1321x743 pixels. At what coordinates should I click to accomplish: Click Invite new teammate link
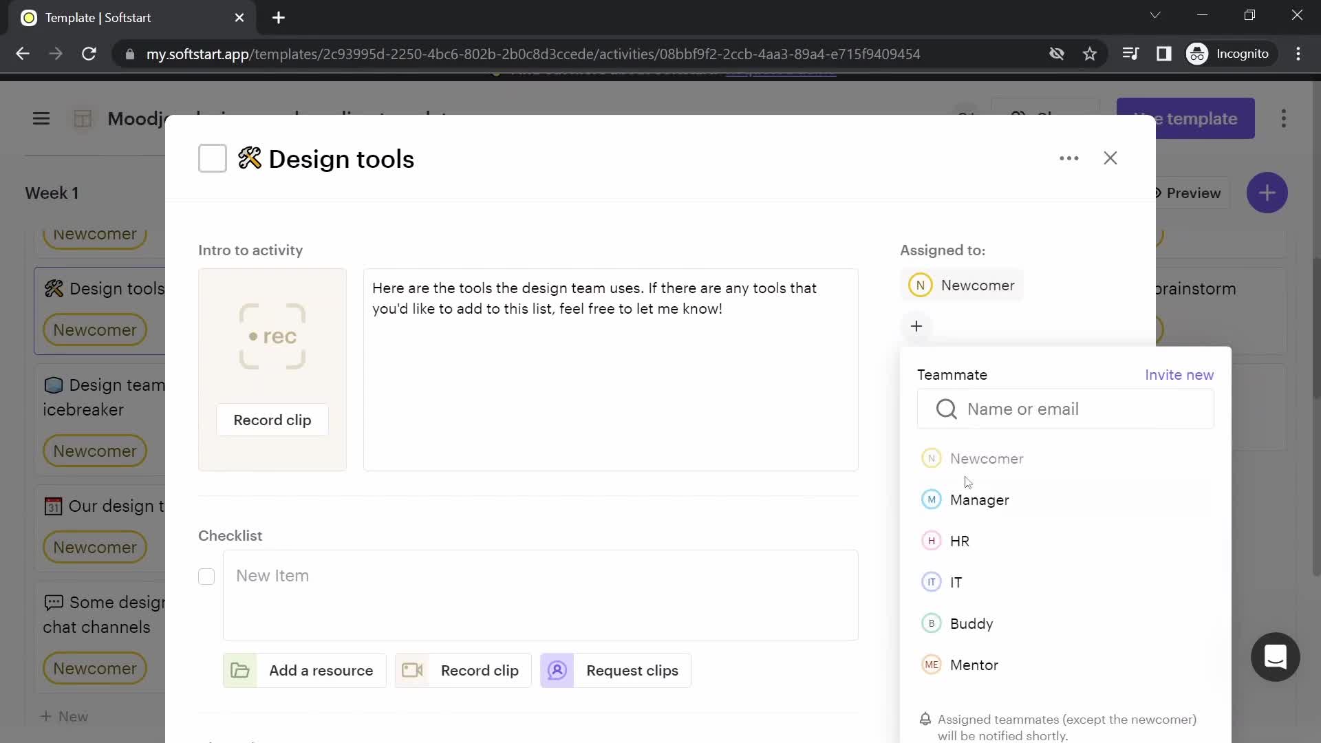1179,374
